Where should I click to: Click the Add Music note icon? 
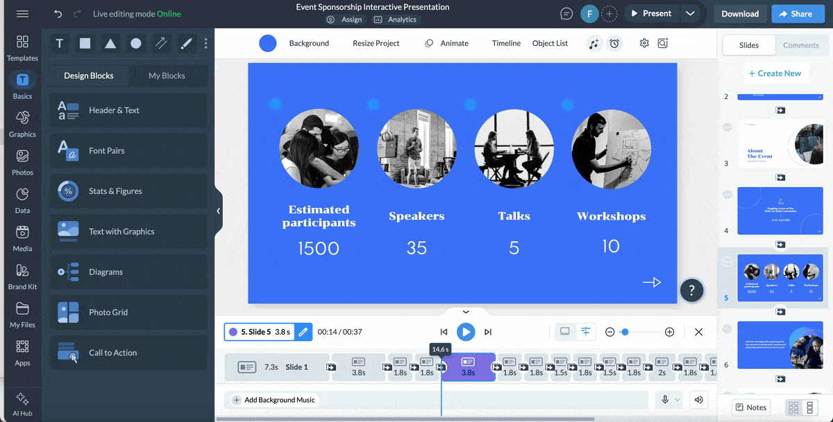click(x=594, y=43)
